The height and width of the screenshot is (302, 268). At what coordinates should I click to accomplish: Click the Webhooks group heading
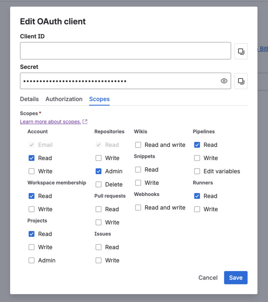point(147,194)
